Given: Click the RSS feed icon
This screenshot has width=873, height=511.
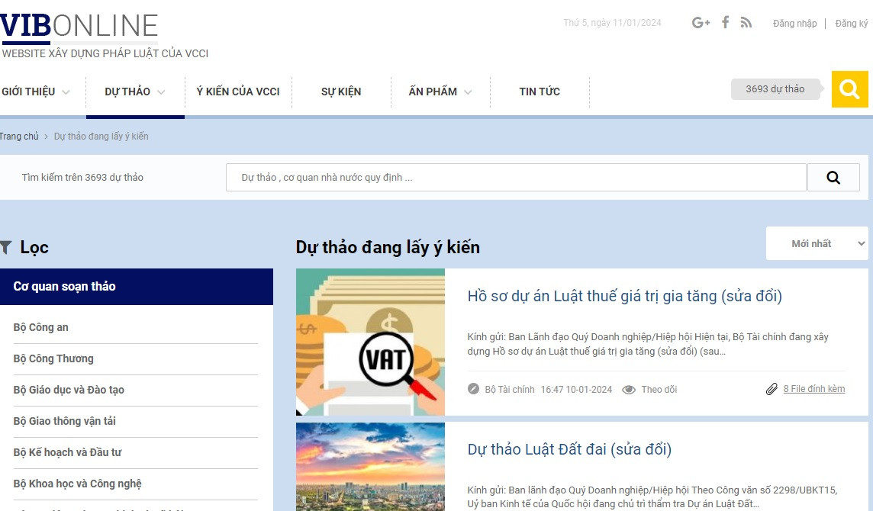Looking at the screenshot, I should [x=746, y=23].
